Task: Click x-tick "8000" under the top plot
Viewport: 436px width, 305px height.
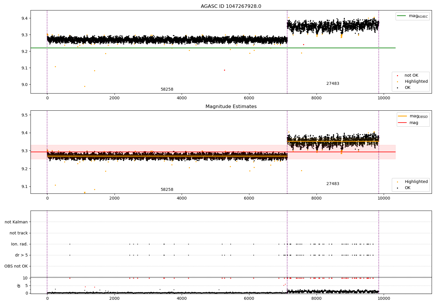Action: 316,98
